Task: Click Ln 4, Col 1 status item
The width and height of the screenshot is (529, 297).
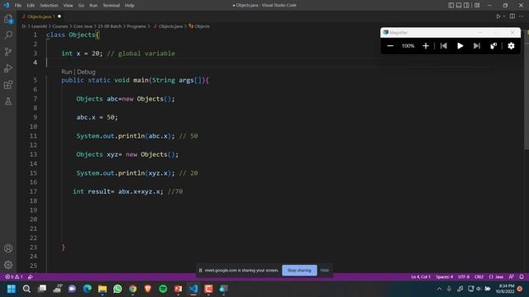Action: 421,277
